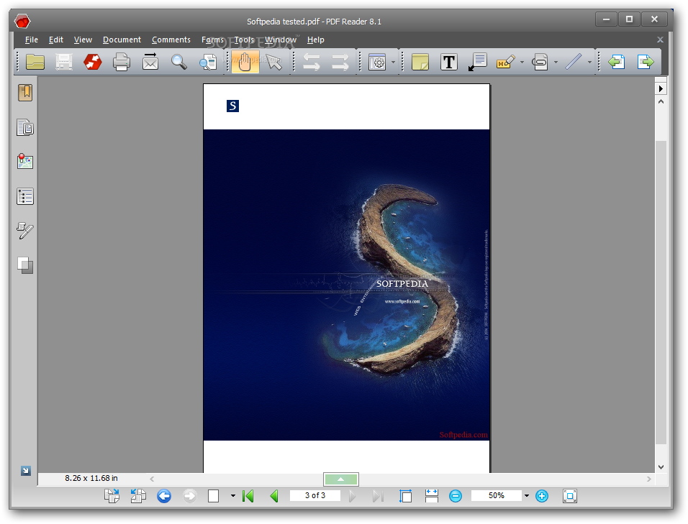Viewport: 688px width, 524px height.
Task: Expand the Highlighter tool dropdown arrow
Action: click(522, 63)
